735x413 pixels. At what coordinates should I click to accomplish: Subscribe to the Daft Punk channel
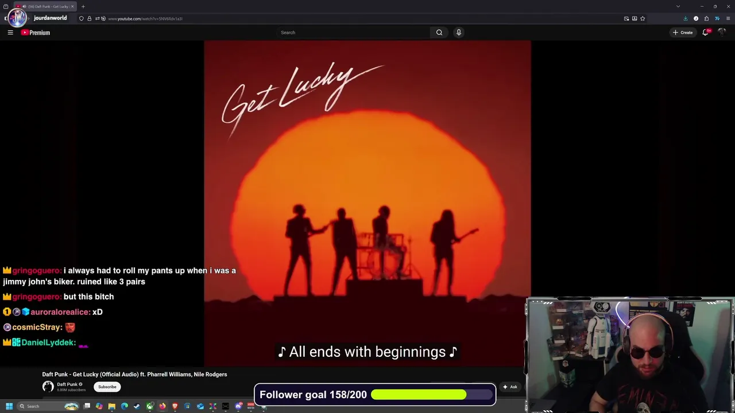[x=107, y=387]
